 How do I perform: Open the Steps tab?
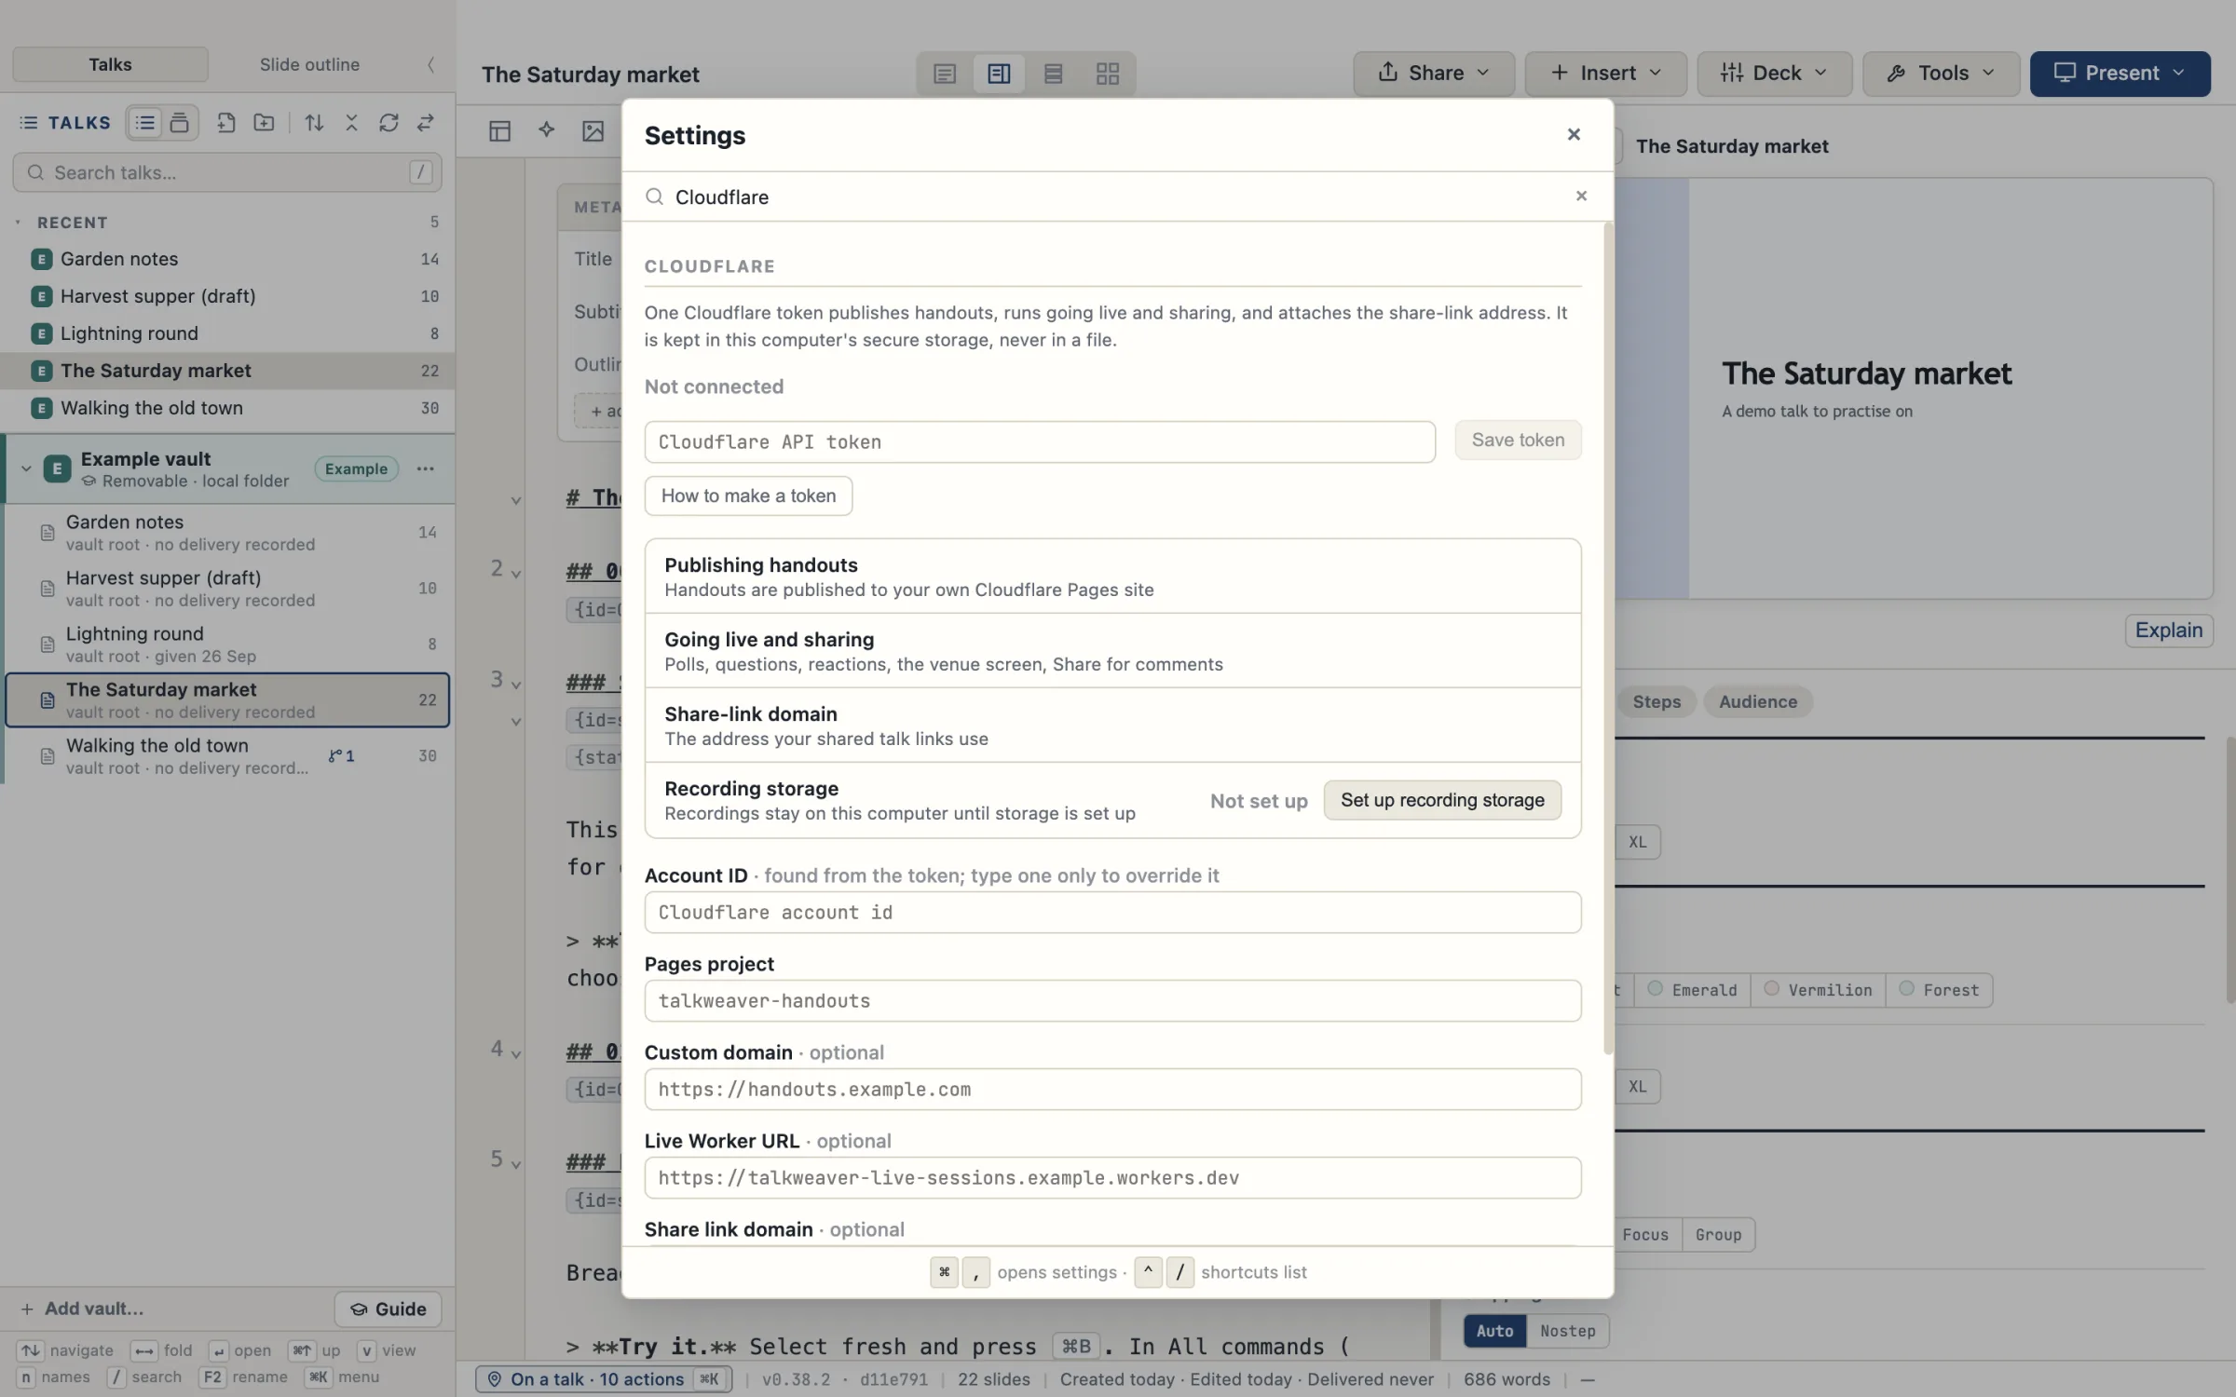[1656, 702]
